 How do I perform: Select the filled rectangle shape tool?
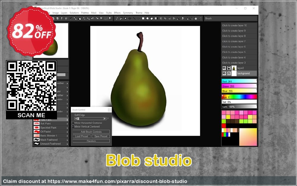pos(143,18)
